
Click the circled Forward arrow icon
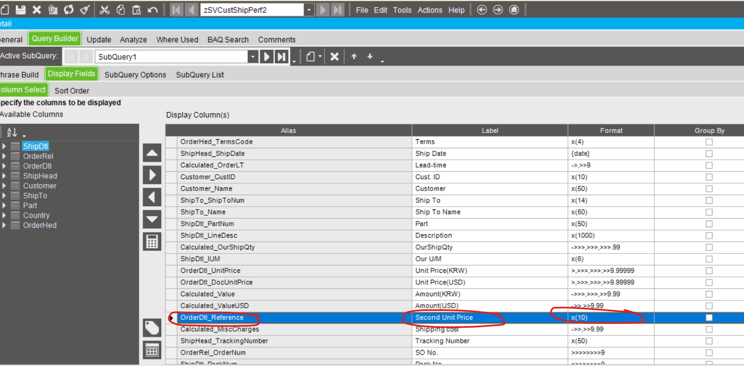click(x=498, y=9)
